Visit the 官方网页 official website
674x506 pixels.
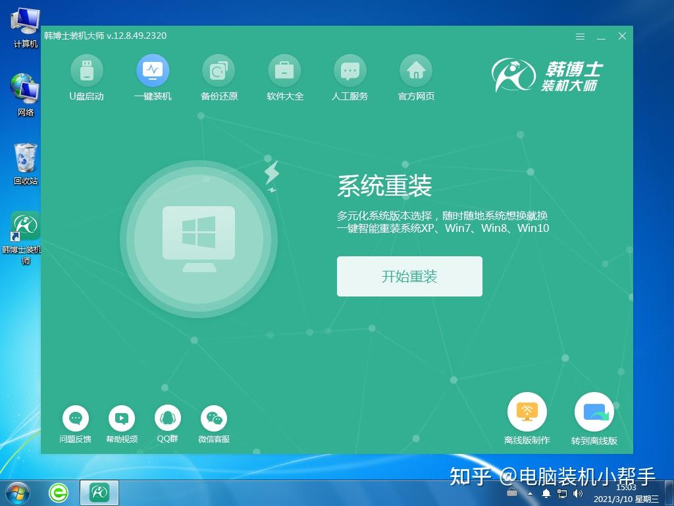[416, 78]
